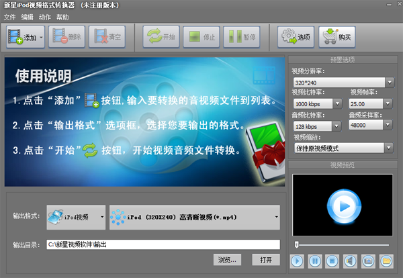Expand the 视频缩放 保持原视频模式 dropdown
The width and height of the screenshot is (403, 278).
pyautogui.click(x=389, y=148)
